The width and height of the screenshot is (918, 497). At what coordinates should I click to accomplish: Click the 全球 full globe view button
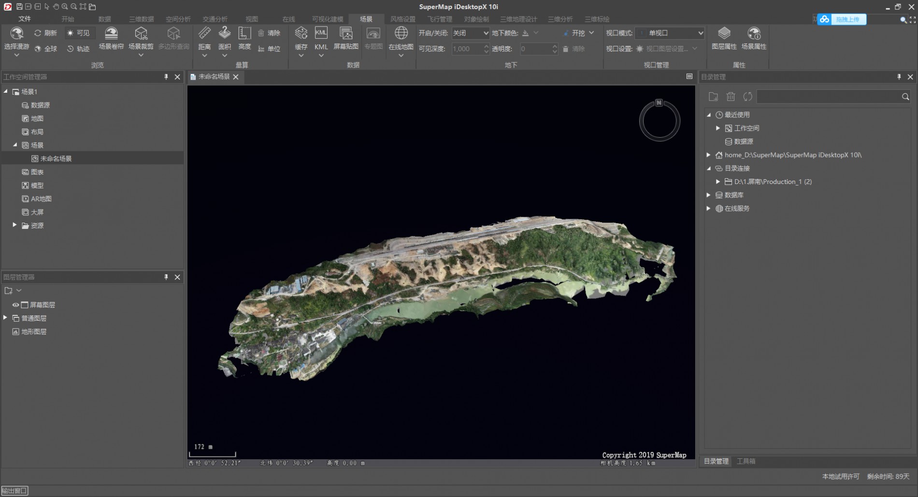(x=45, y=49)
